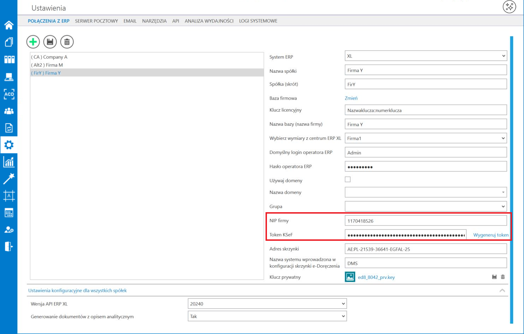Click the sparkle assistant icon top right
Viewport: 524px width, 334px height.
coord(509,7)
